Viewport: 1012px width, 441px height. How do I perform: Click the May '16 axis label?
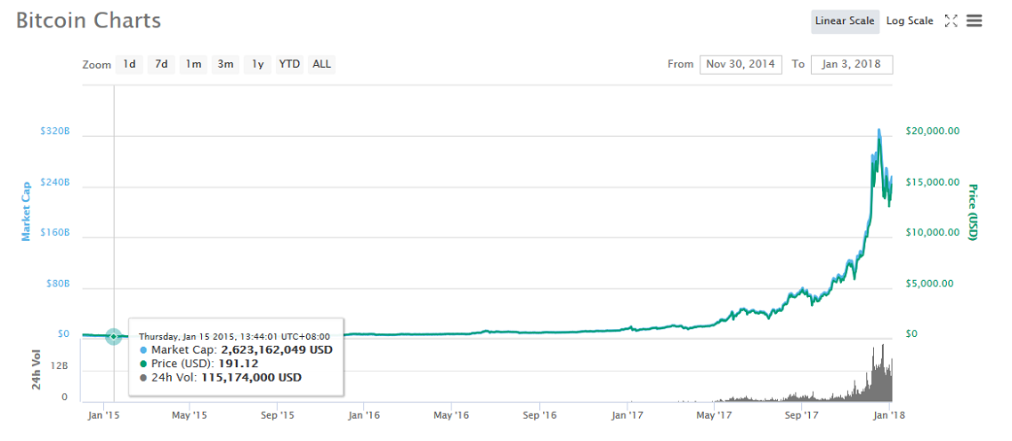[x=451, y=416]
